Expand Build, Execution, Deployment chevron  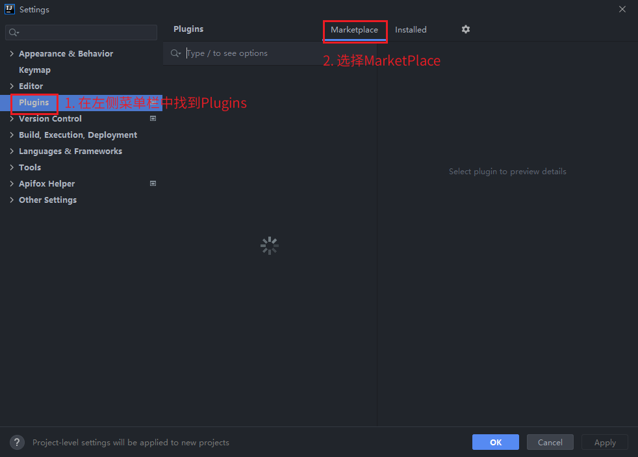(x=12, y=135)
